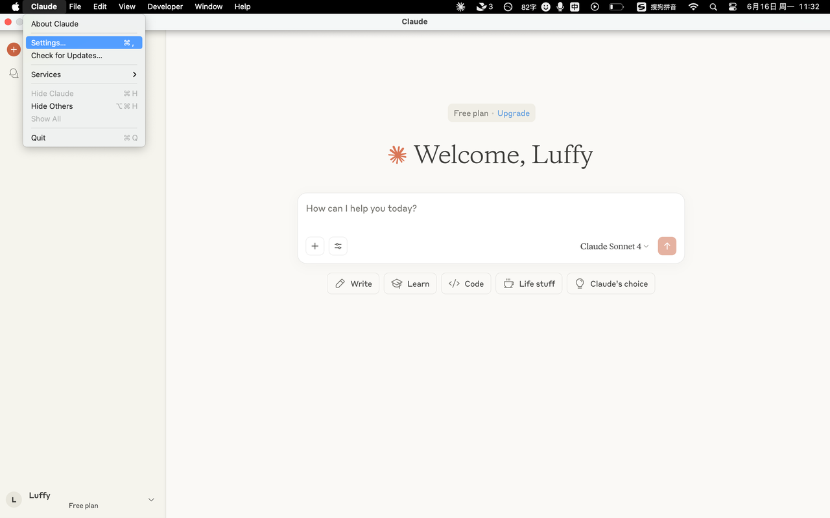Choose Hide Others from the menu
This screenshot has height=518, width=830.
pos(84,106)
